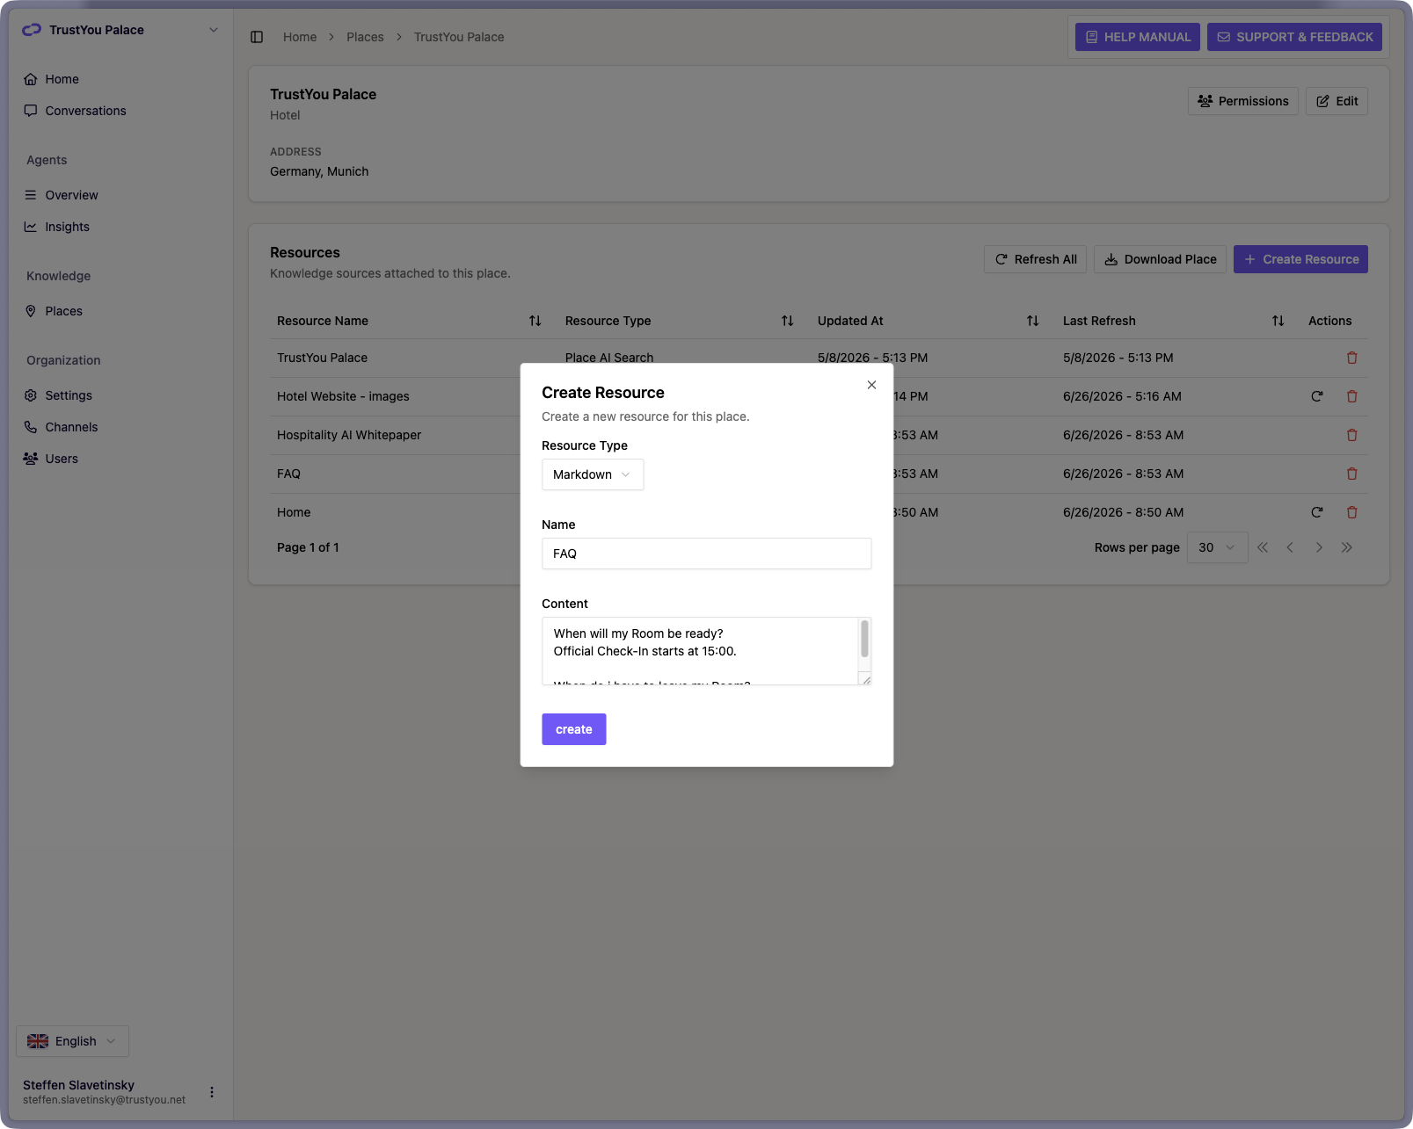Open the Channels page
Screen dimensions: 1413x1129
pos(71,427)
